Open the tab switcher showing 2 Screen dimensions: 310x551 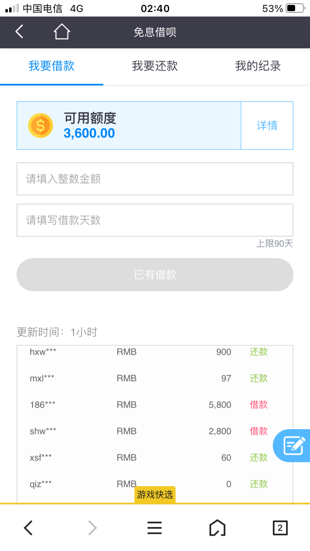(x=280, y=527)
